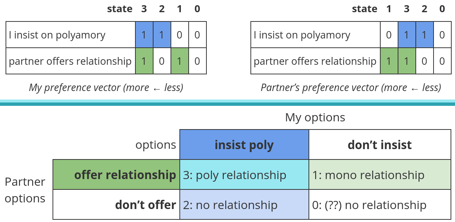Click the blue 'insist poly' header cell
Screen dimensions: 455x222
pos(244,145)
